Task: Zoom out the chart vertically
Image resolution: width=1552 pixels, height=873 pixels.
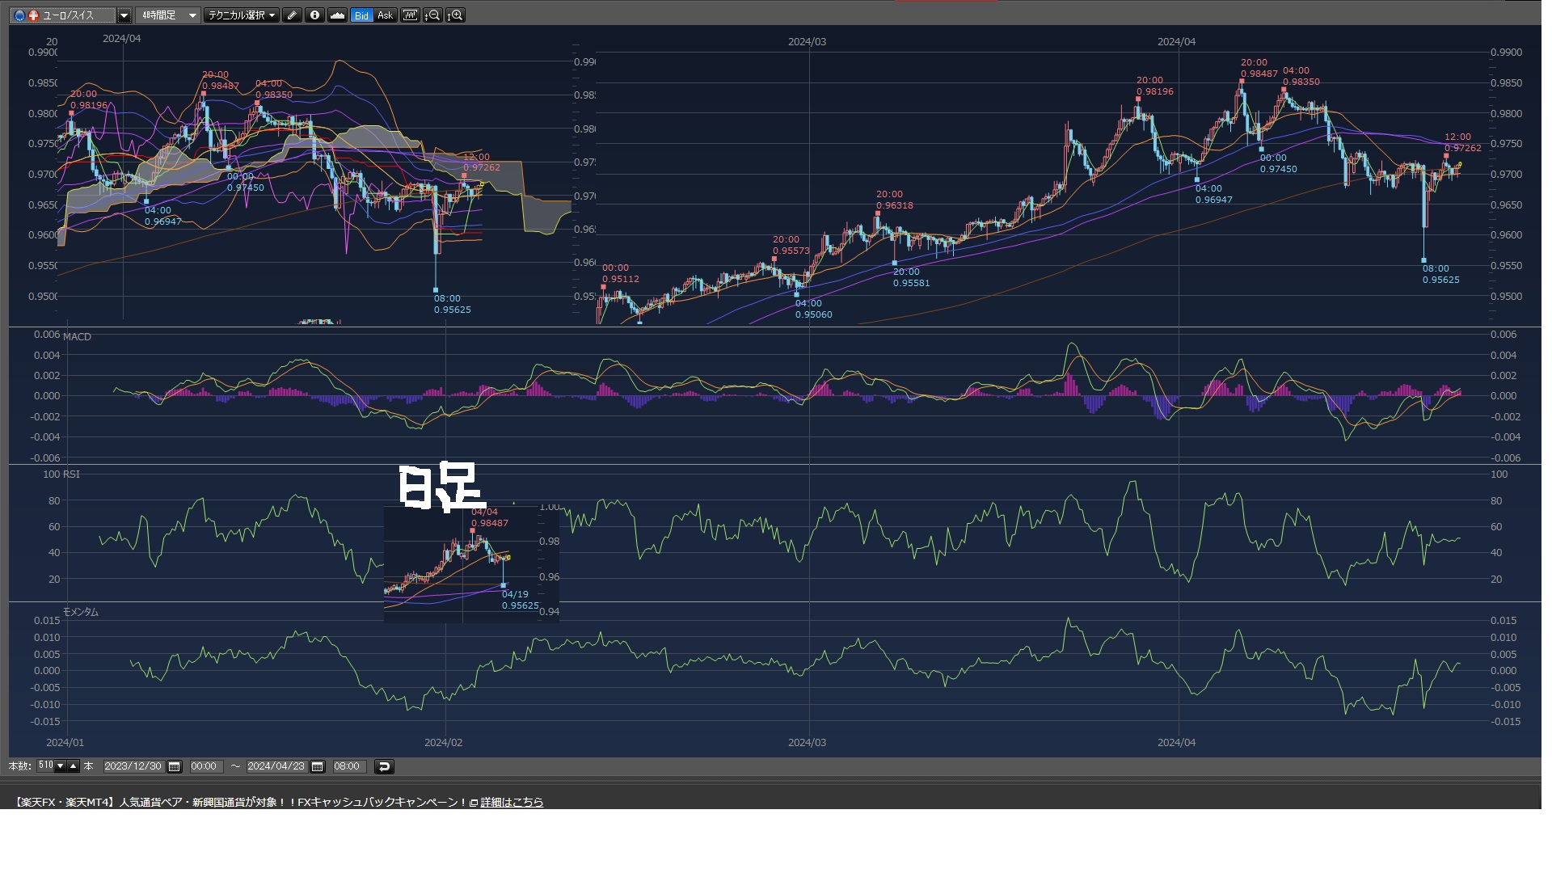Action: 432,15
